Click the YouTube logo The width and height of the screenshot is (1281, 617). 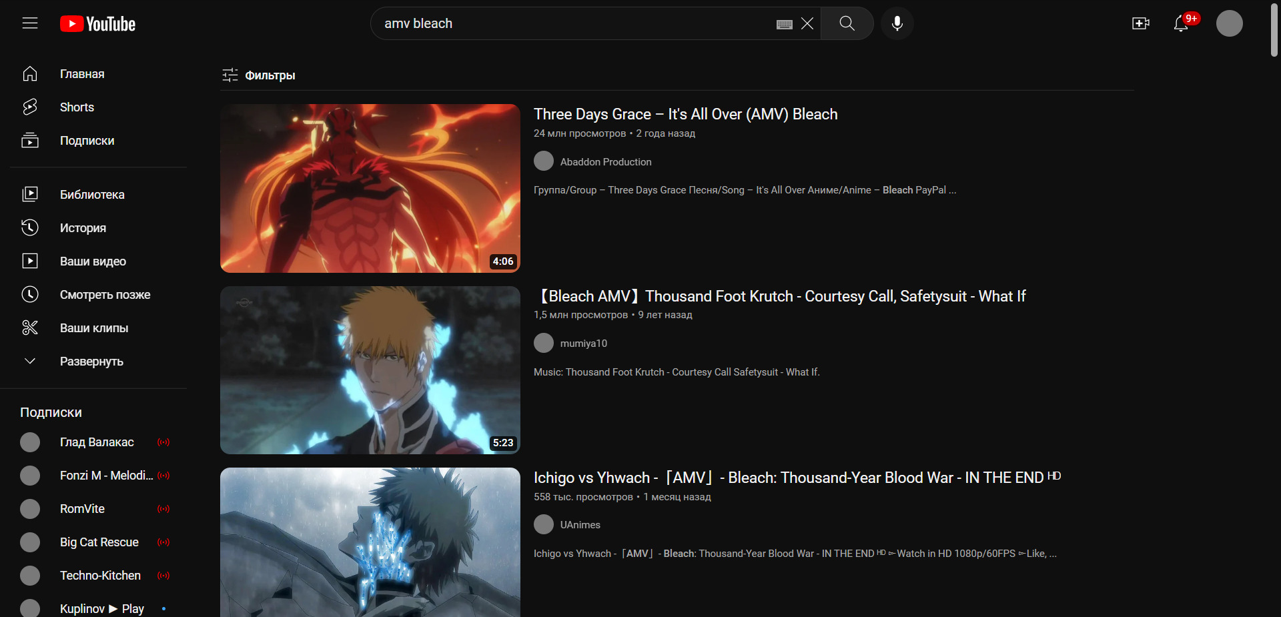(98, 24)
